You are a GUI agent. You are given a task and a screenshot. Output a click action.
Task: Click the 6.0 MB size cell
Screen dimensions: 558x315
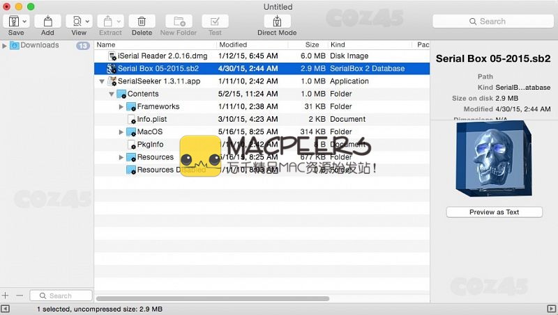312,56
